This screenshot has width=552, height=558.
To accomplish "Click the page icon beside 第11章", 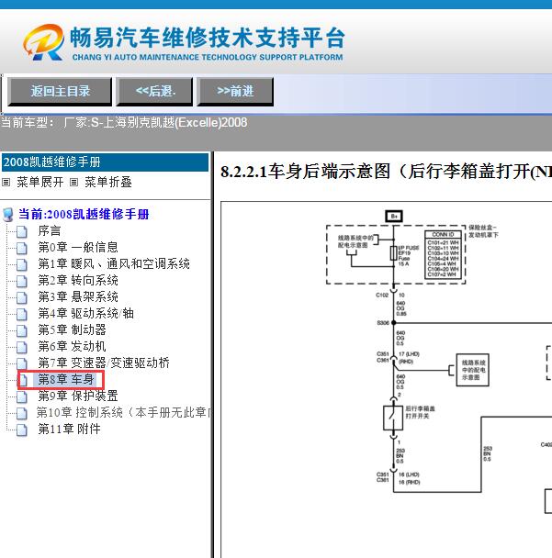I will pyautogui.click(x=22, y=430).
